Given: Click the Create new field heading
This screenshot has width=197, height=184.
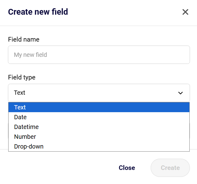Looking at the screenshot, I should (x=38, y=12).
